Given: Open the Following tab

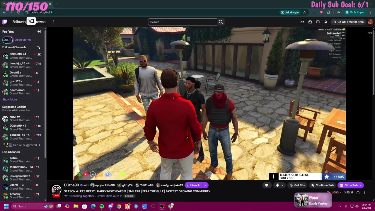Looking at the screenshot, I should [19, 22].
